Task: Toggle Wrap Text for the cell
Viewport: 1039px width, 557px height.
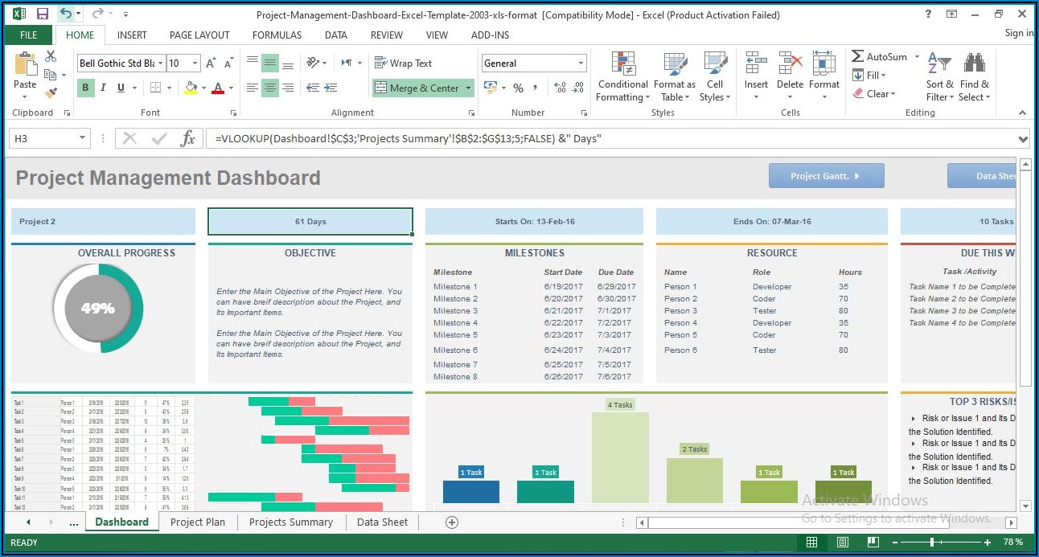Action: coord(403,63)
